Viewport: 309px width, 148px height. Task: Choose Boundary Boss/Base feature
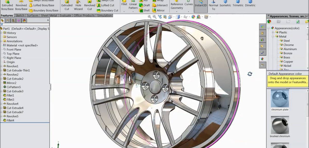44,10
